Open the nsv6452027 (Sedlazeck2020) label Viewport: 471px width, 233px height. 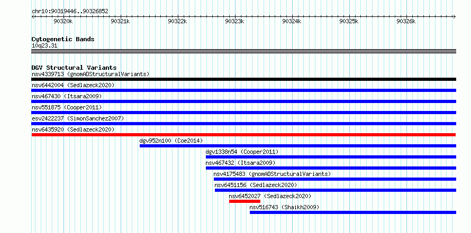(270, 196)
